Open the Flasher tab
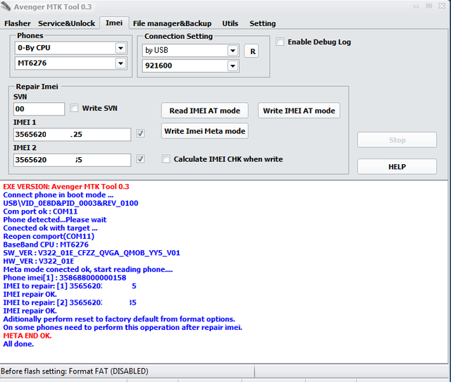This screenshot has height=382, width=451. point(17,23)
